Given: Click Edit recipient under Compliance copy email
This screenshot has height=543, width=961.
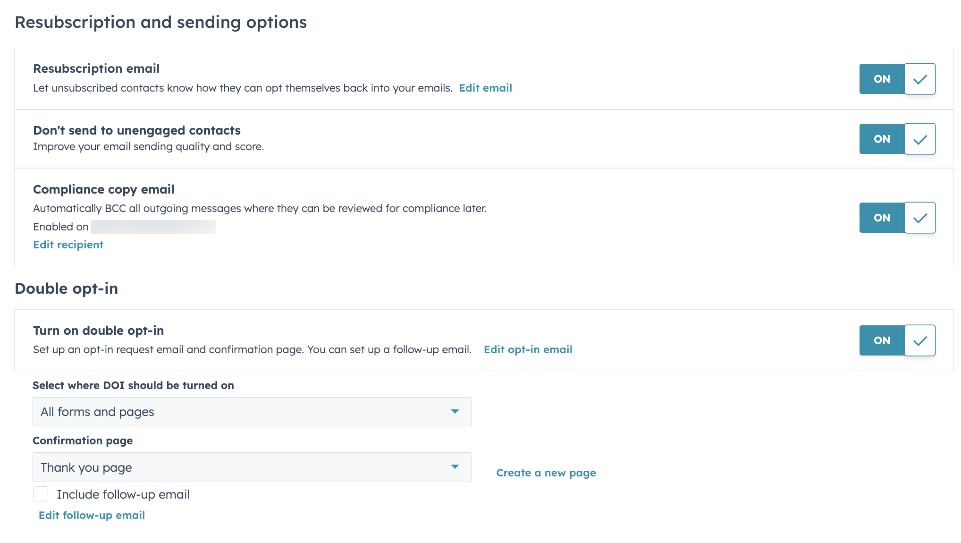Looking at the screenshot, I should (x=68, y=245).
